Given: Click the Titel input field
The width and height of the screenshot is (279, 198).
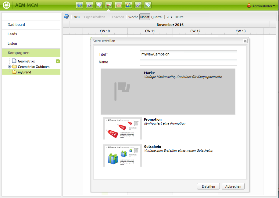Looking at the screenshot, I should coord(188,54).
